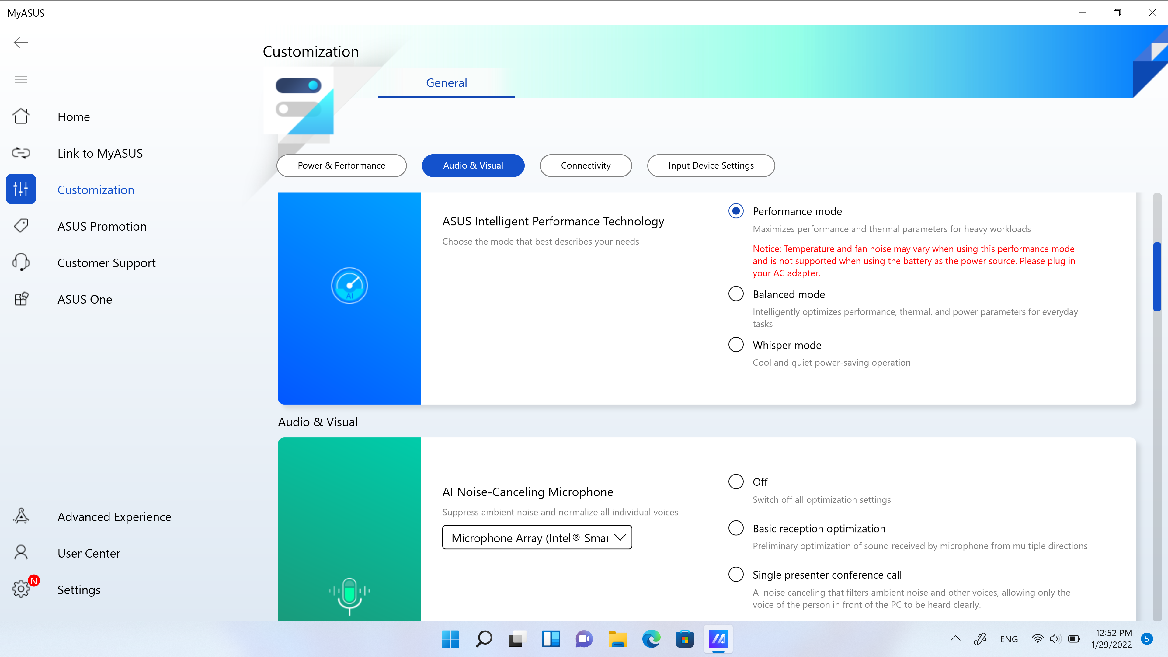Jump to the Connectivity section

point(585,165)
